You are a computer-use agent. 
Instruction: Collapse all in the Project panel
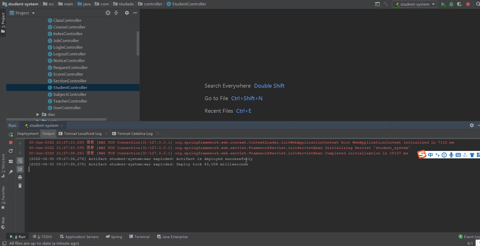(x=116, y=13)
